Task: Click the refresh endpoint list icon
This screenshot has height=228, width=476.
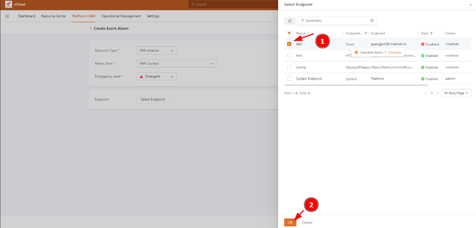Action: [x=289, y=21]
